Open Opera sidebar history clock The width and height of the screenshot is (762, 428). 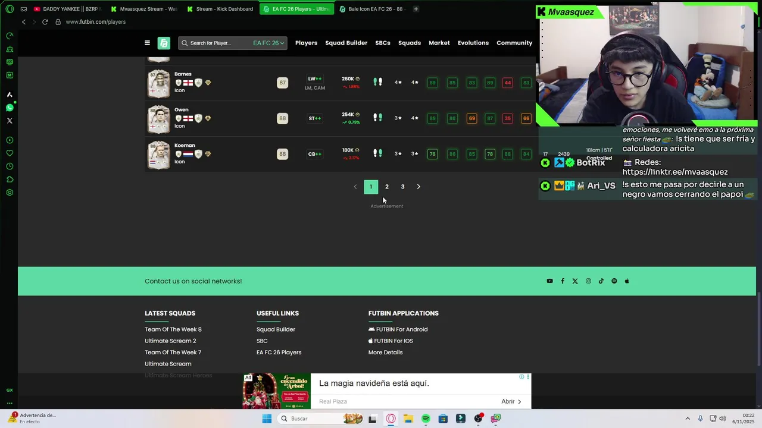(10, 166)
